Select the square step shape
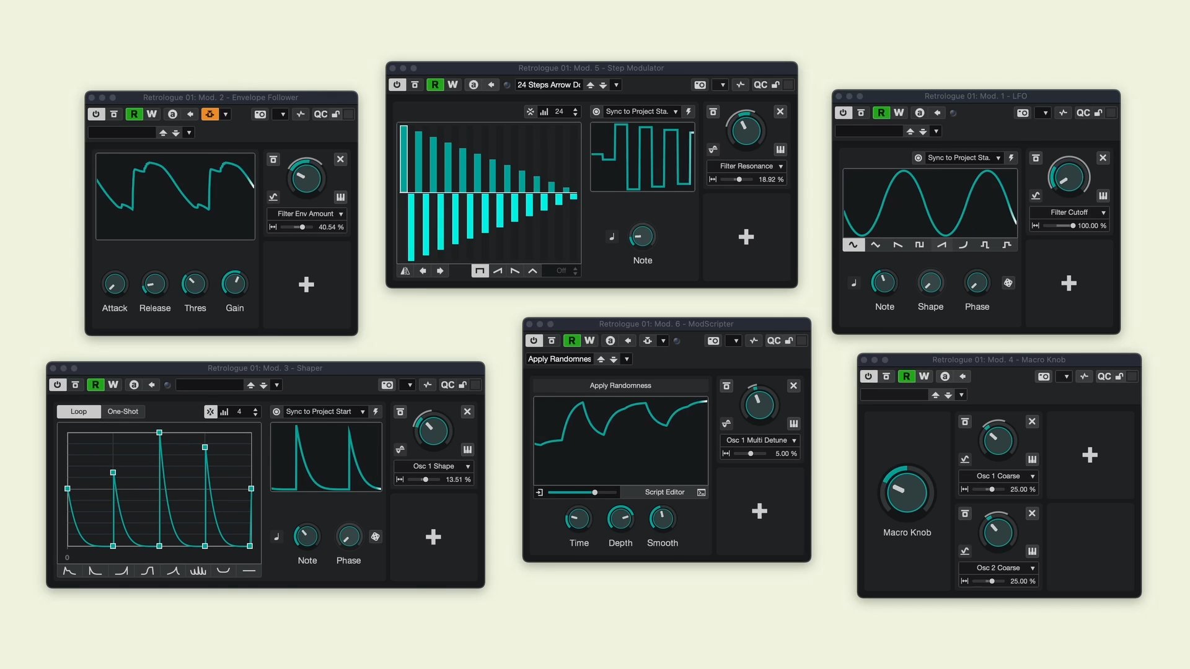The image size is (1190, 669). coord(480,271)
